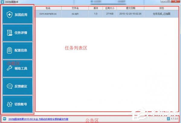Click the 反馈建议 button label
Image resolution: width=181 pixels, height=123 pixels.
click(21, 86)
